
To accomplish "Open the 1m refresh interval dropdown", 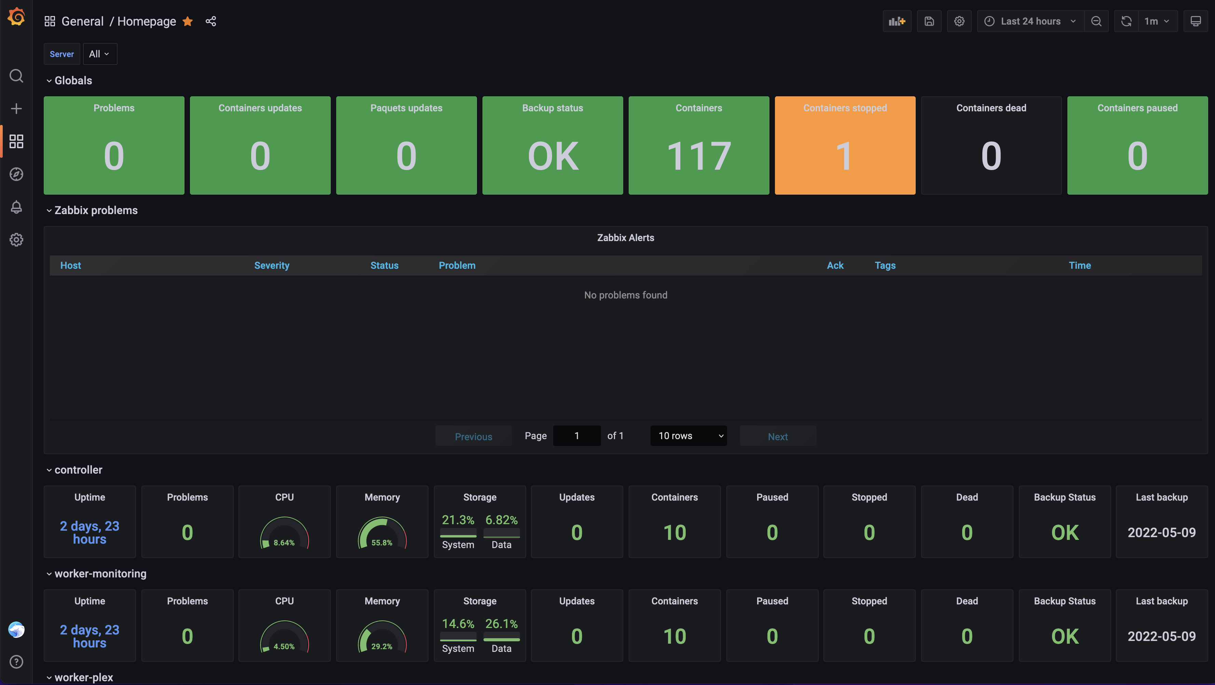I will [x=1157, y=21].
